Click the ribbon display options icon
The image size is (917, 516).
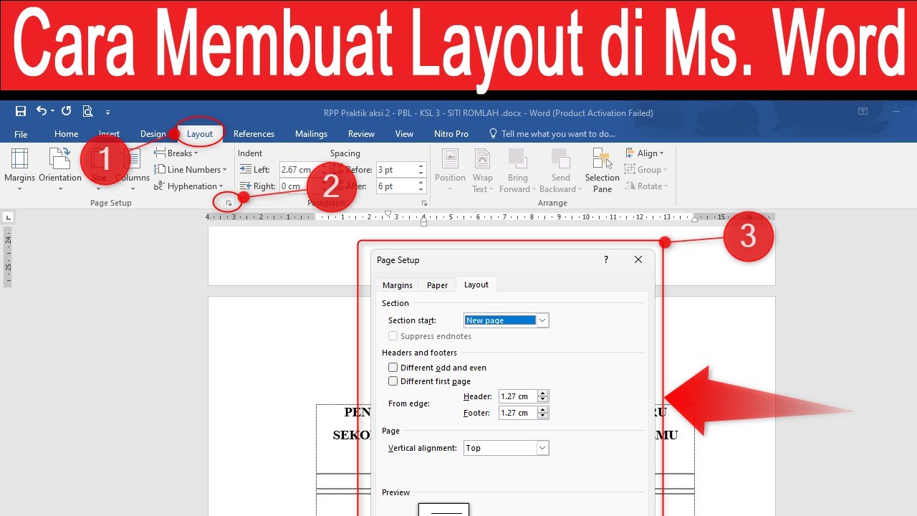coord(863,112)
